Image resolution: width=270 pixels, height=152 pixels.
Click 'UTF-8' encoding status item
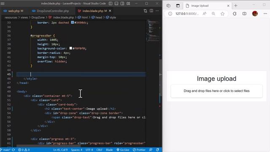tap(89, 150)
